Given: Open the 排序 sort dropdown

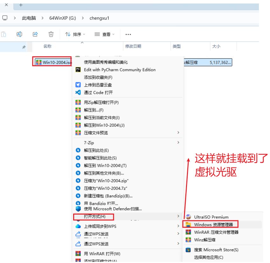Looking at the screenshot, I should point(75,34).
